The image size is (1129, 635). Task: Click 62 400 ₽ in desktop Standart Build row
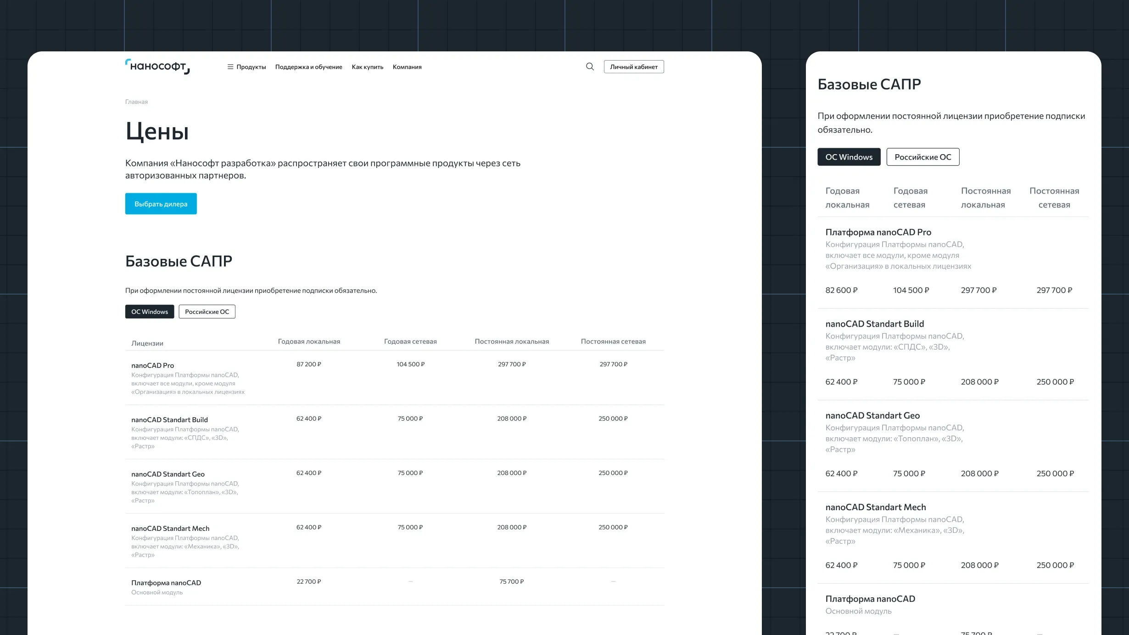pyautogui.click(x=309, y=418)
